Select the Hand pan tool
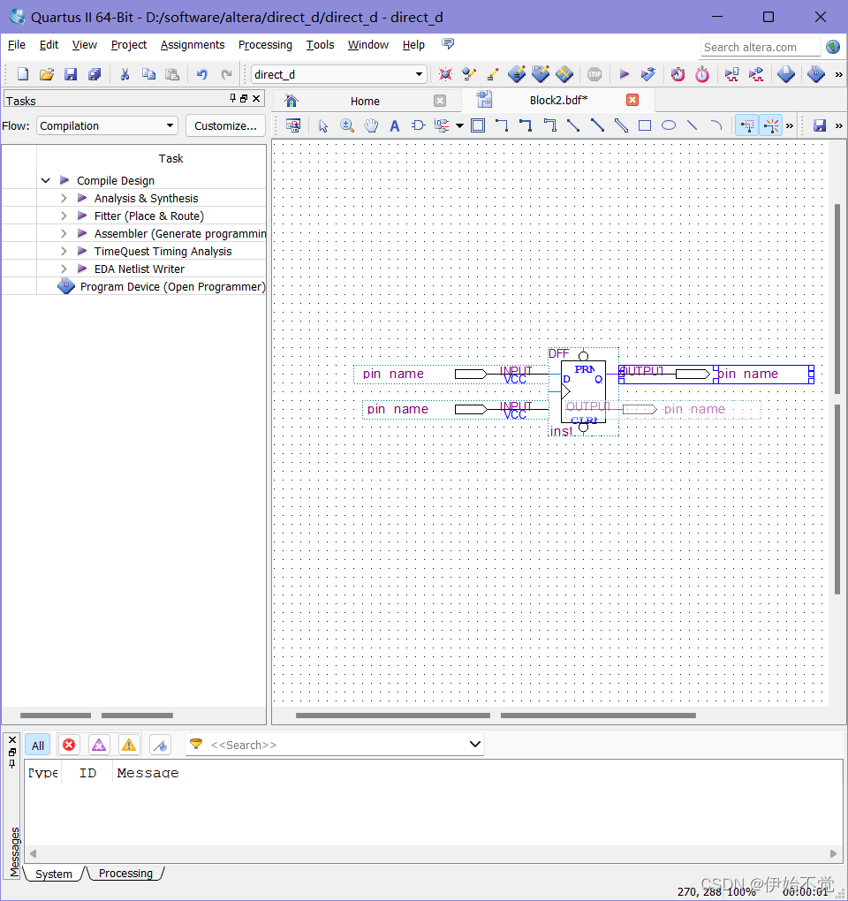Image resolution: width=848 pixels, height=901 pixels. (x=371, y=125)
